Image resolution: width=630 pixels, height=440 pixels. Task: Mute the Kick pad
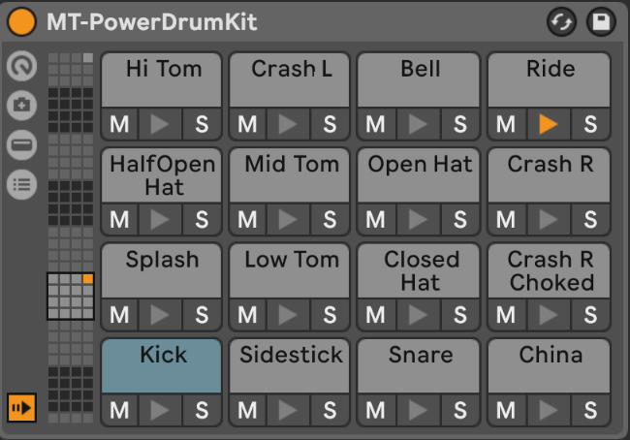tap(119, 410)
